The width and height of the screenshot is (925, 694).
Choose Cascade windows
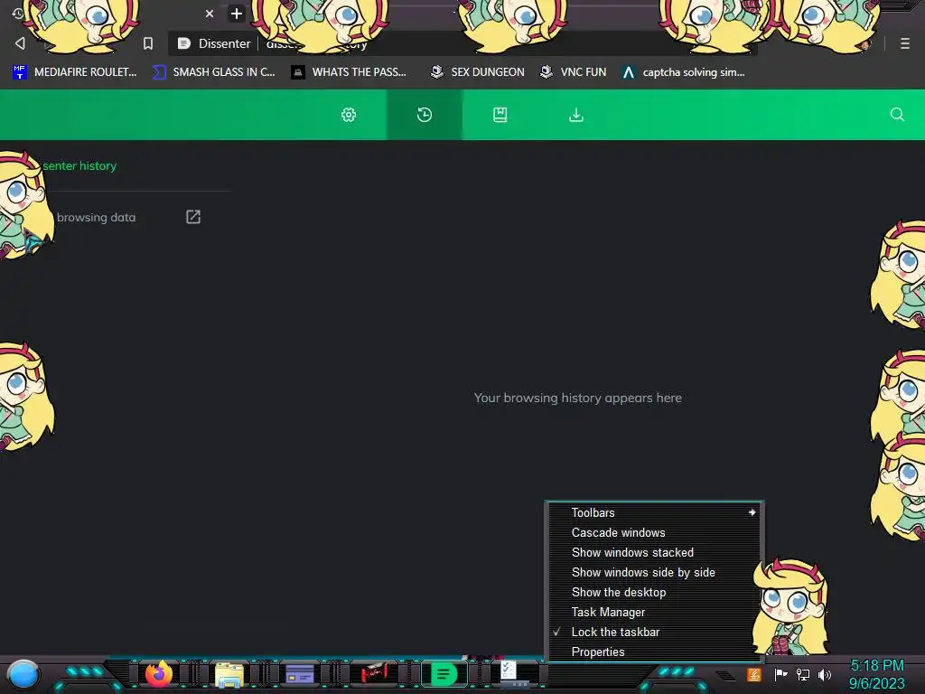point(654,532)
